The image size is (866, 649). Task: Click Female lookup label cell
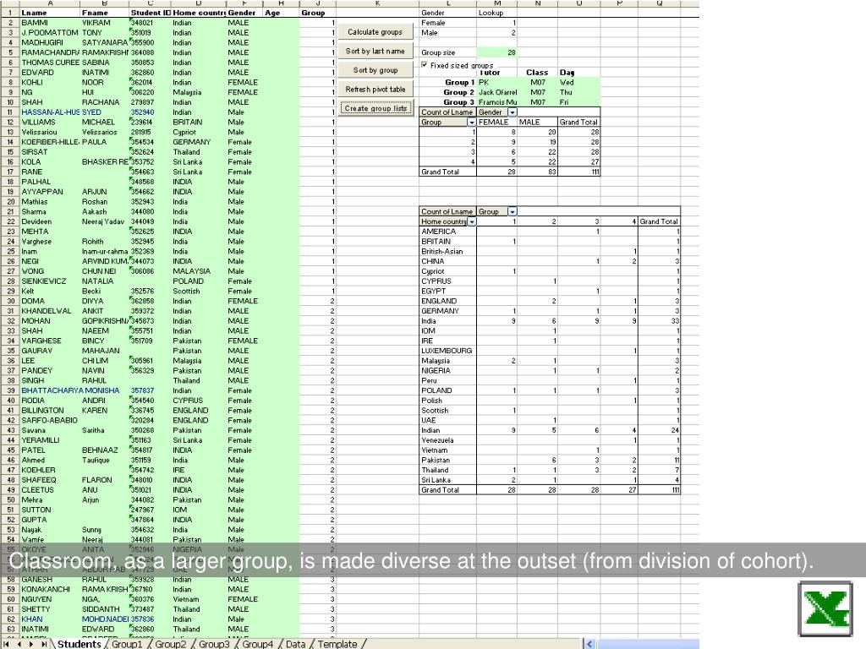coord(448,23)
